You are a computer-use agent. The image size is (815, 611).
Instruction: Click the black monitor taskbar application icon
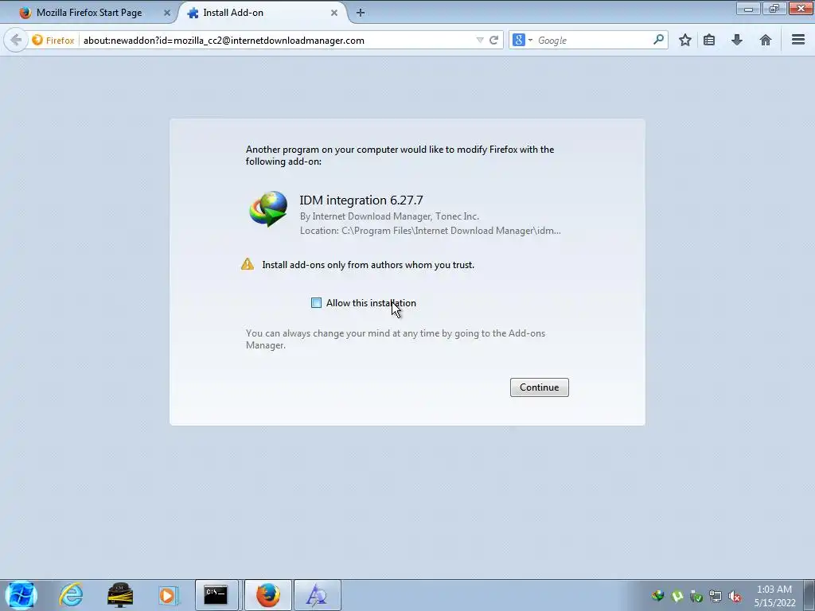click(x=120, y=595)
